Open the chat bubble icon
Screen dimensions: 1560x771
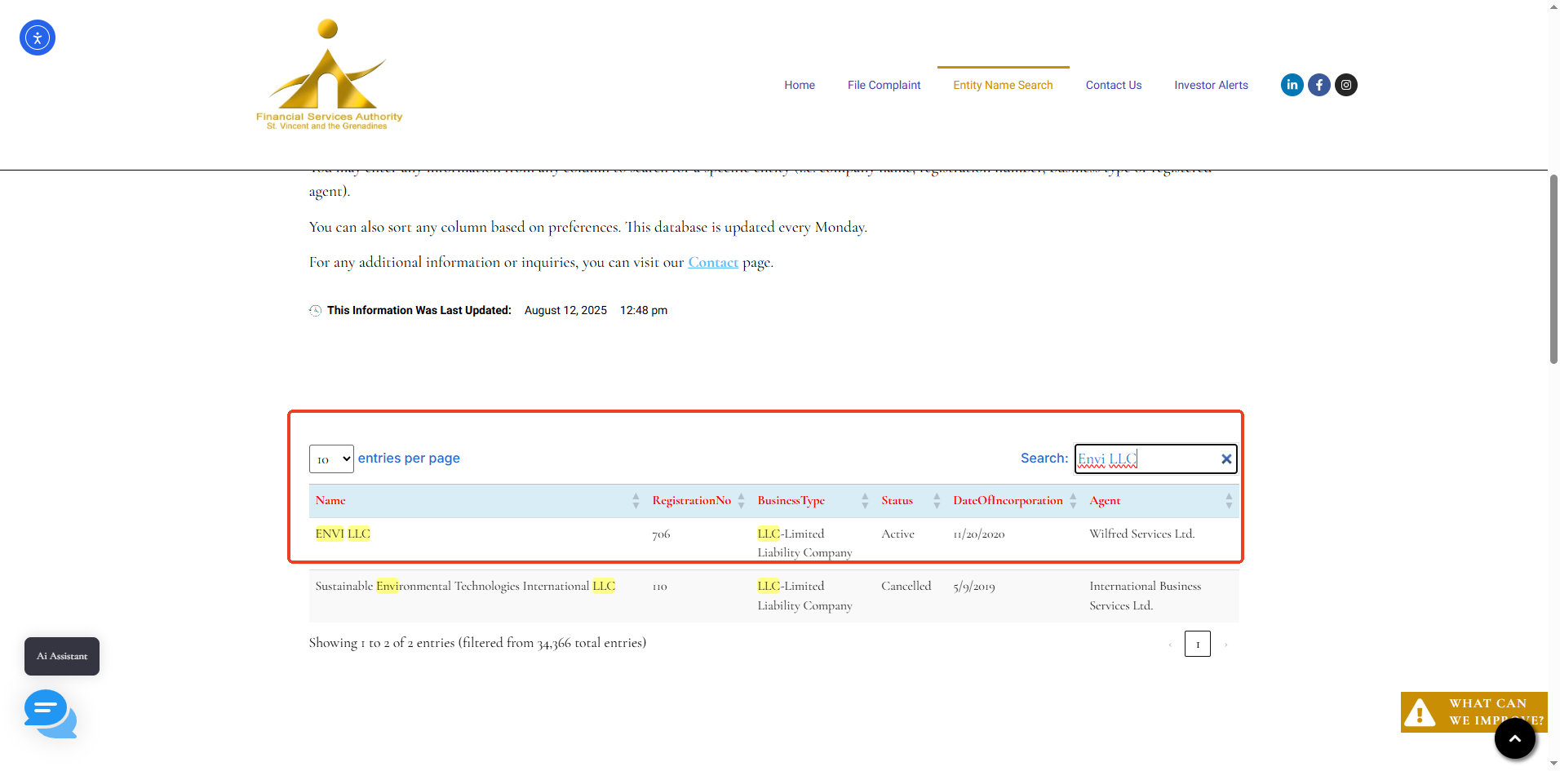point(50,713)
